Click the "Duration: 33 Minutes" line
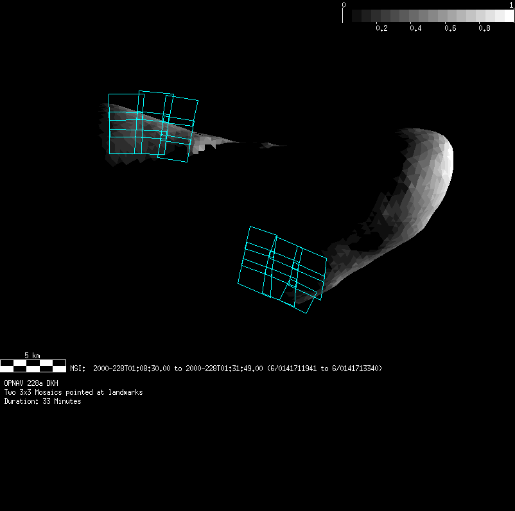 [x=42, y=401]
